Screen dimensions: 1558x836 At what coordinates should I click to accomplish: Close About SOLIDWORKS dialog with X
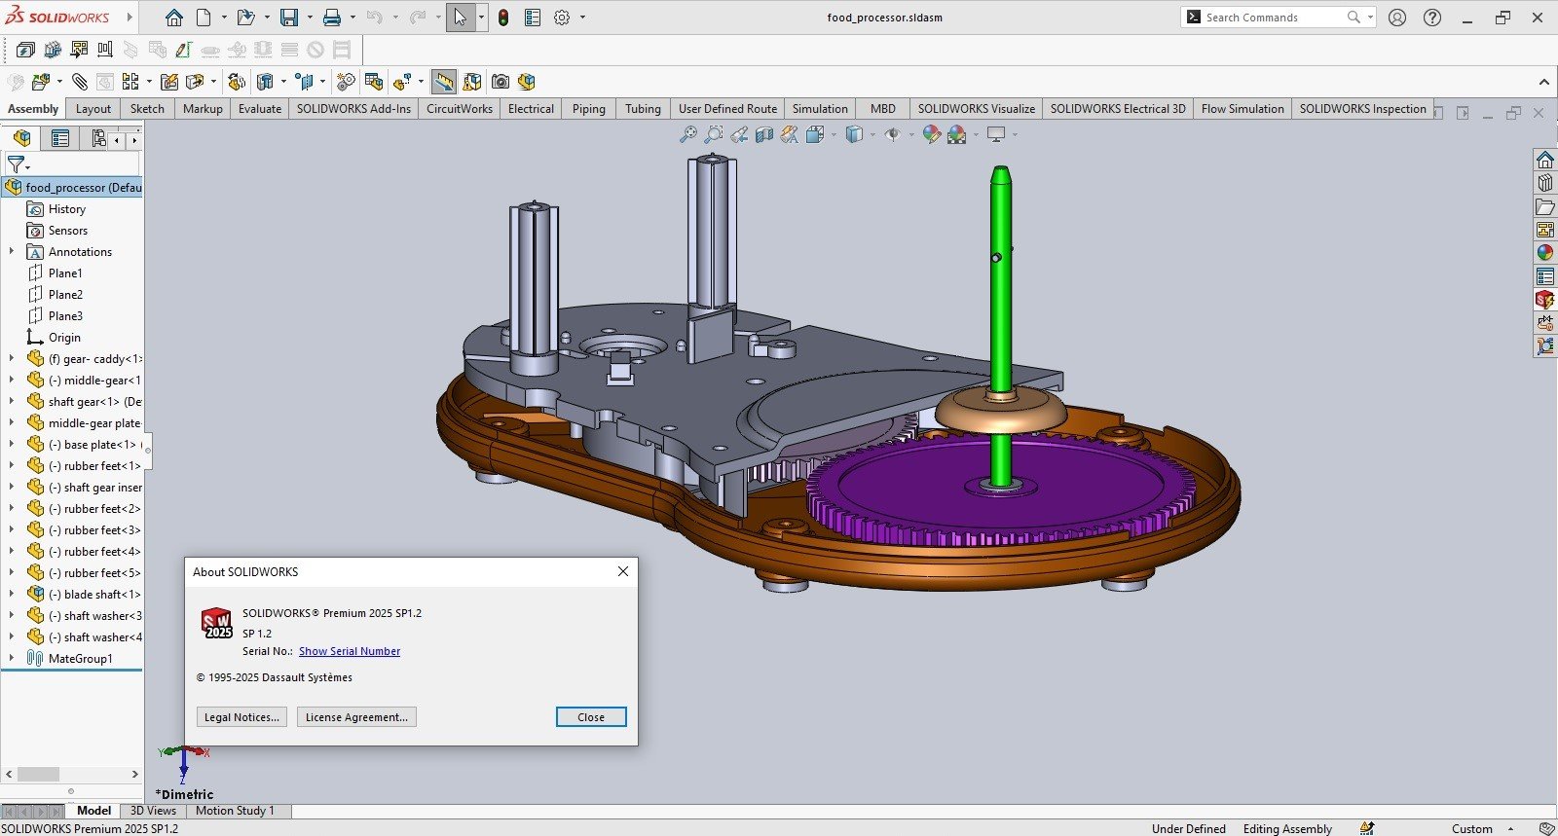[x=623, y=571]
